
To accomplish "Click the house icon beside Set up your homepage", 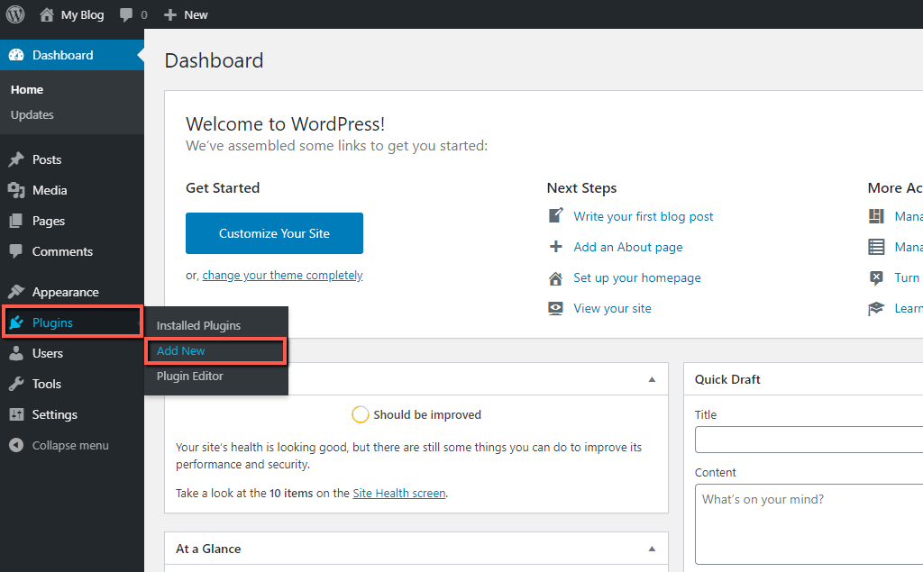I will click(555, 277).
